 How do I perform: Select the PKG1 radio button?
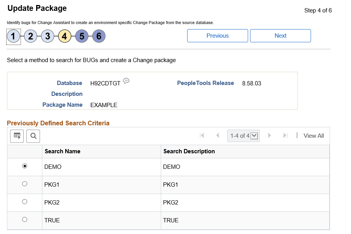(x=24, y=184)
